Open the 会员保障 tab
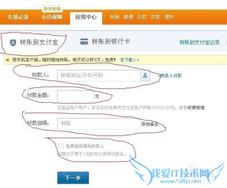Viewport: 227px width, 188px height. [52, 17]
